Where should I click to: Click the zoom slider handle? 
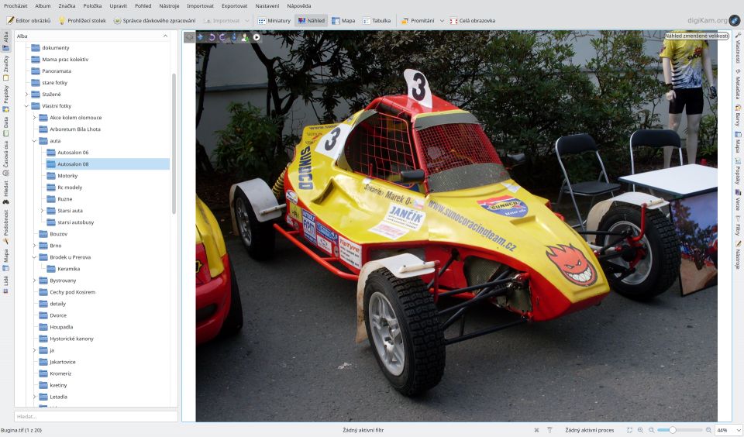click(x=673, y=430)
